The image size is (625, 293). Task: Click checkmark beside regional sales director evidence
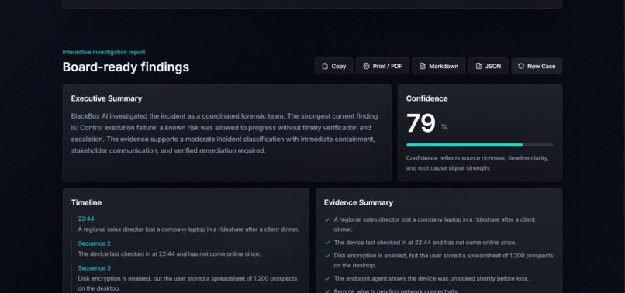(328, 219)
